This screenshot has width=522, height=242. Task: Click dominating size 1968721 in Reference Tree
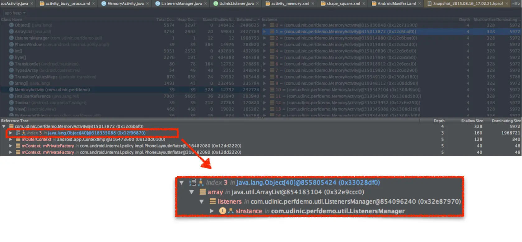(510, 133)
